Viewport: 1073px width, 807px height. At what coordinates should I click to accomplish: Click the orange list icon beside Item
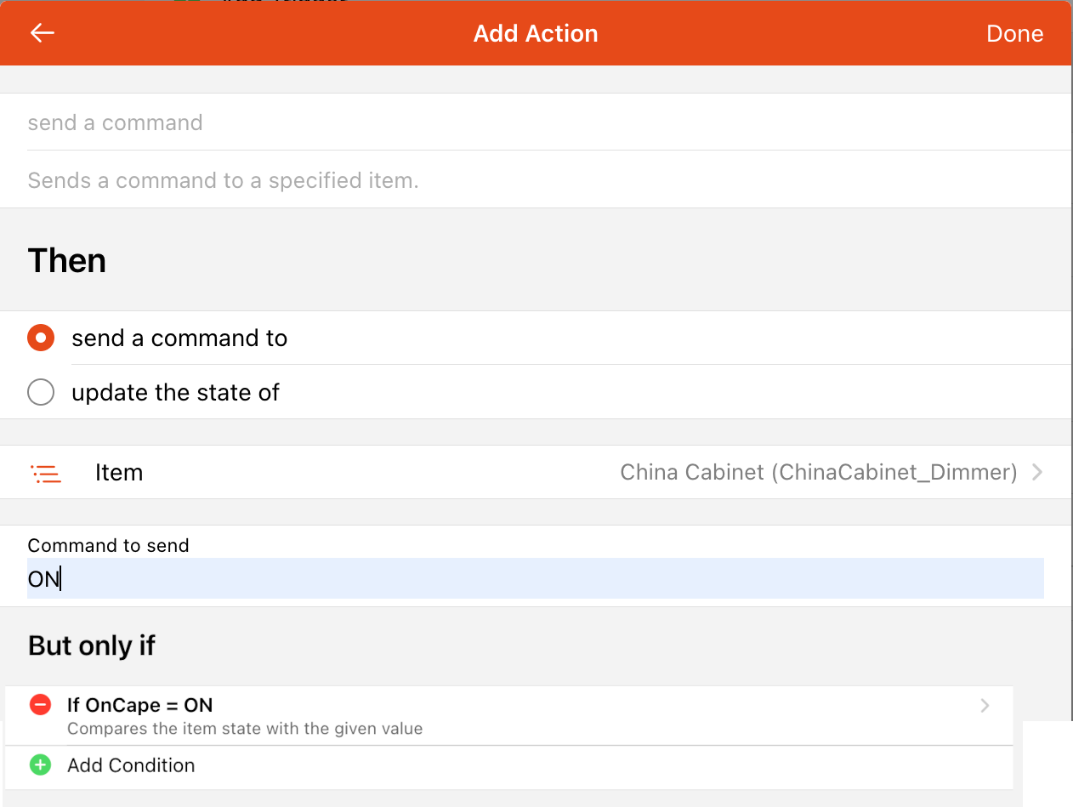coord(45,473)
